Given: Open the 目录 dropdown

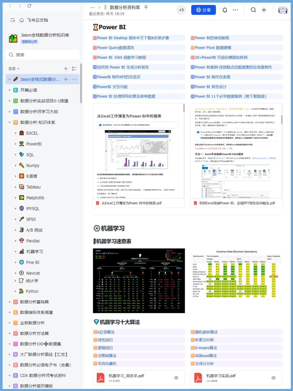Looking at the screenshot, I should 14,69.
